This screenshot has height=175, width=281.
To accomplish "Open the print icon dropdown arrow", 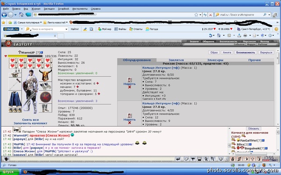I will coord(250,35).
